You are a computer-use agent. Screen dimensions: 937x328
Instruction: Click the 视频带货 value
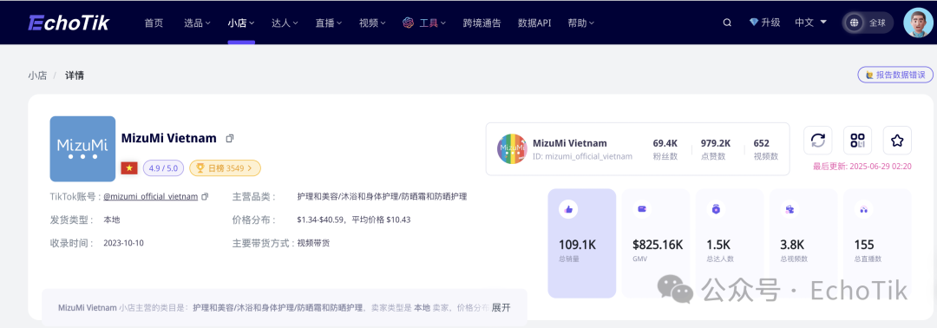[313, 243]
